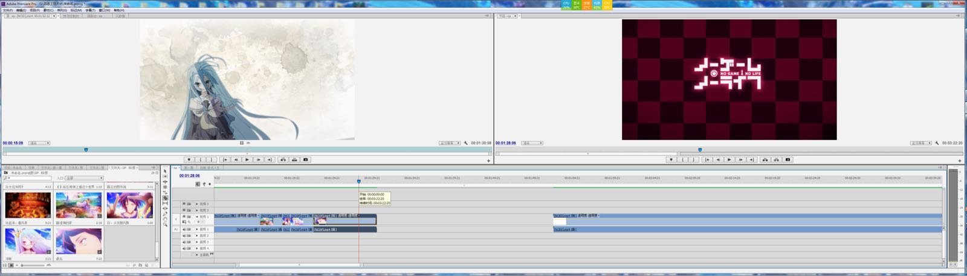Select the Ripple Edit tool
The height and width of the screenshot is (276, 967).
165,182
